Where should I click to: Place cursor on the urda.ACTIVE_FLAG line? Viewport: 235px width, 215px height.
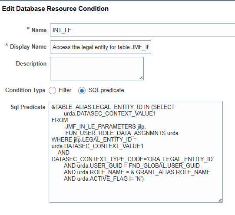(104, 179)
